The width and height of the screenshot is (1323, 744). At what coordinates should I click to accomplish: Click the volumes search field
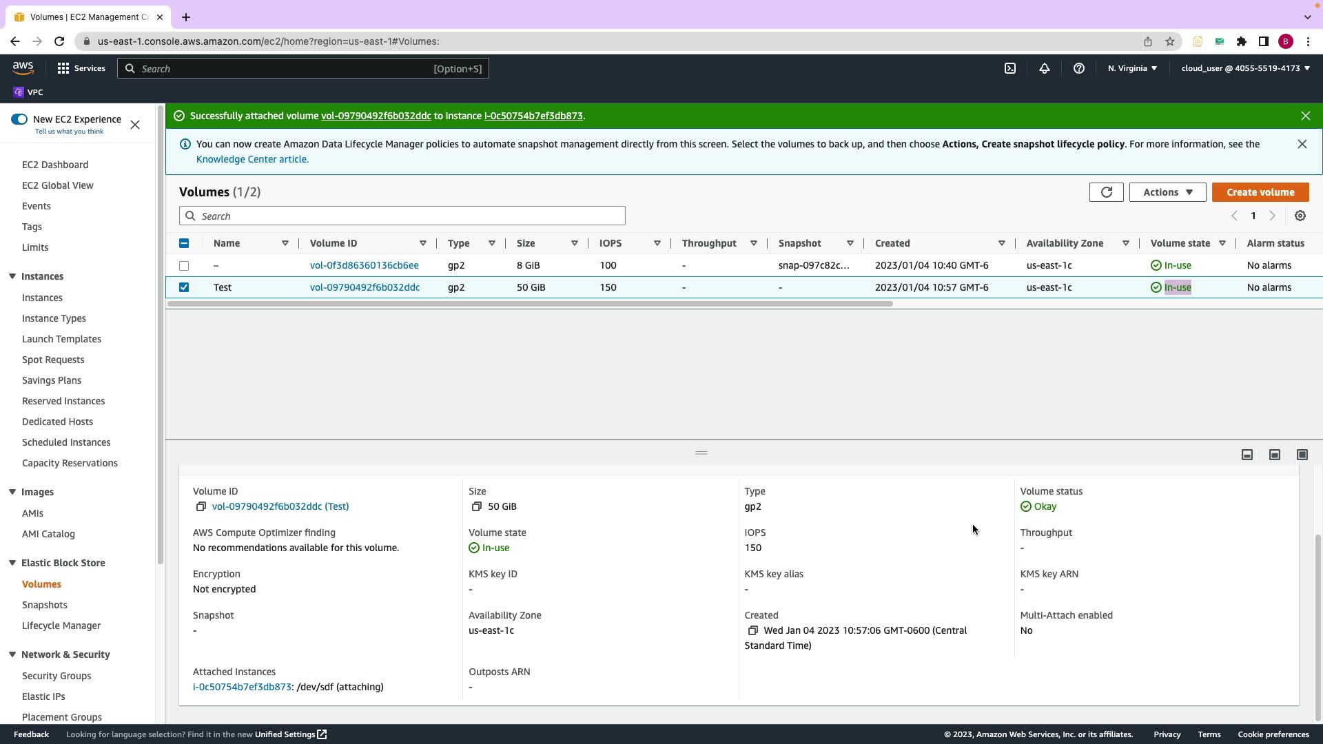click(x=402, y=216)
